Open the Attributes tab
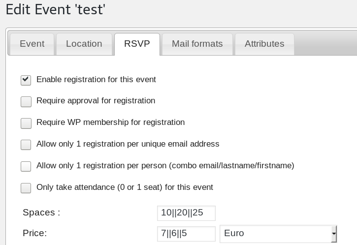The image size is (357, 245). (x=264, y=44)
